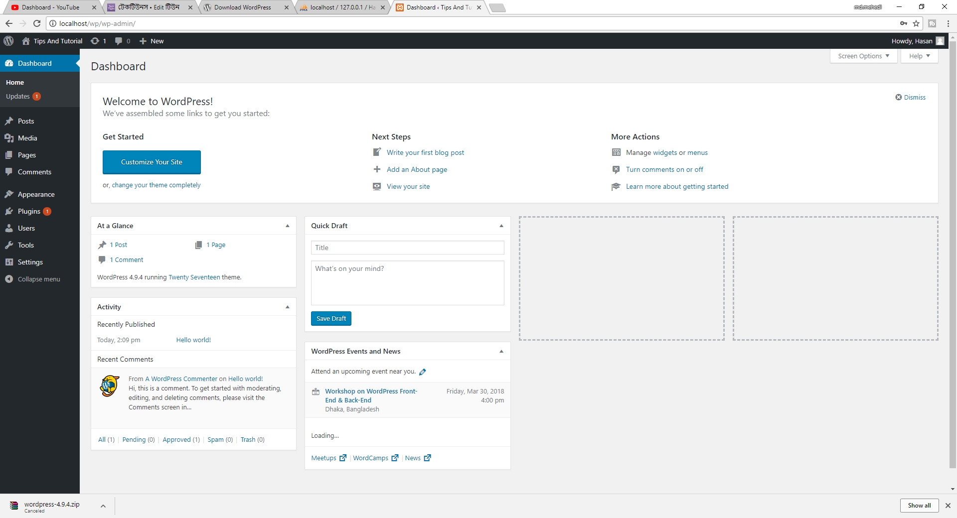Viewport: 957px width, 518px height.
Task: Open Users icon in sidebar
Action: [9, 228]
